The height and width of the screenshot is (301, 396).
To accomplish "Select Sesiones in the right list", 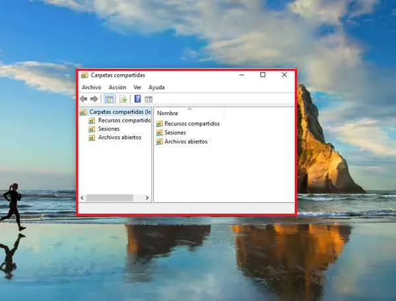I will pyautogui.click(x=175, y=133).
